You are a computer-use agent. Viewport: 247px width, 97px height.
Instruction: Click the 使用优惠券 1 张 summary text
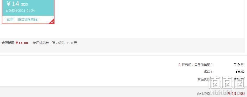coord(44,43)
